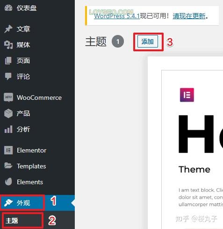The height and width of the screenshot is (229, 223).
Task: Click the Elementor E icon in sidebar
Action: pyautogui.click(x=8, y=150)
